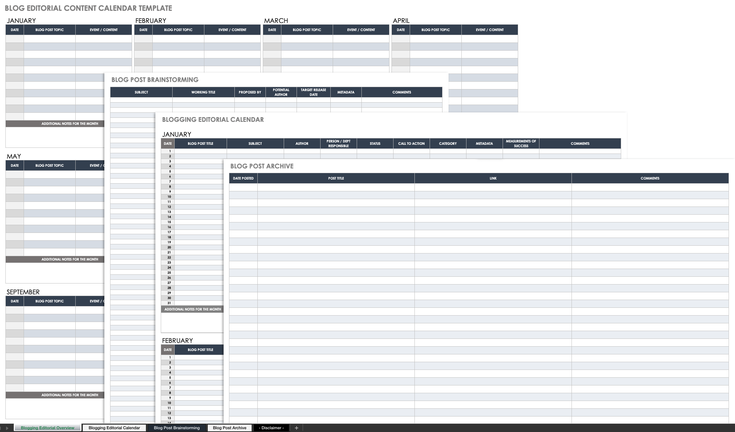
Task: Select the Blog Post Archive tab
Action: [x=230, y=427]
